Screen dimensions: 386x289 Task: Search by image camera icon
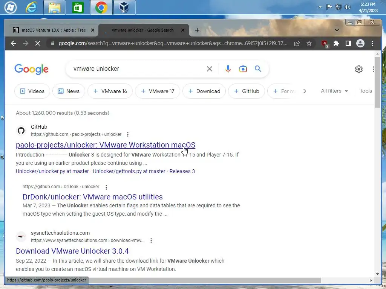point(243,69)
